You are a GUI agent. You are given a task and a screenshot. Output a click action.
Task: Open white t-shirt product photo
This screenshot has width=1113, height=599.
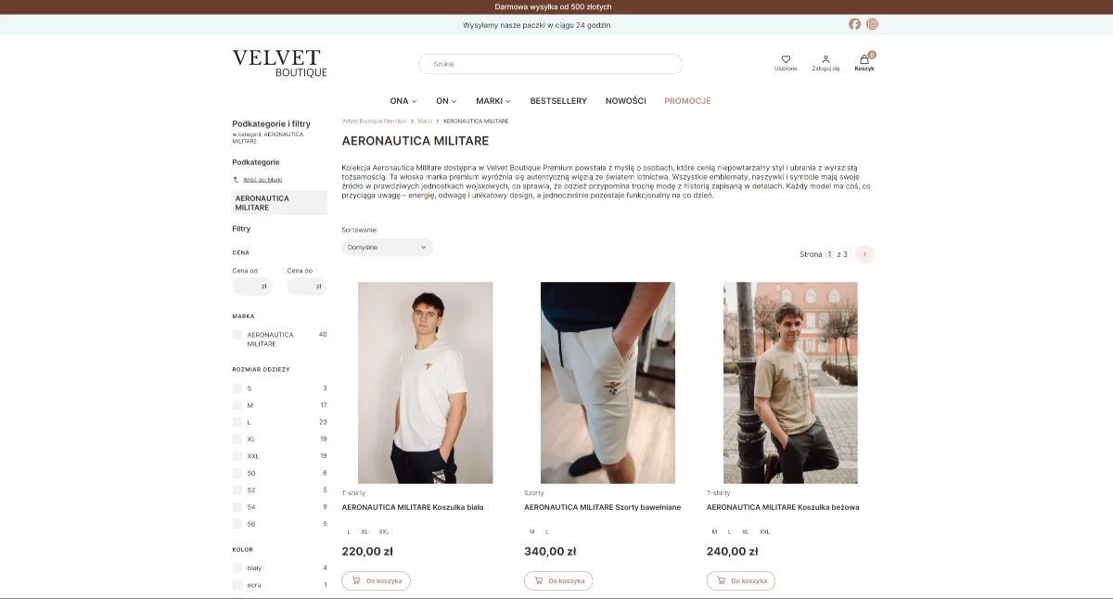pyautogui.click(x=426, y=383)
